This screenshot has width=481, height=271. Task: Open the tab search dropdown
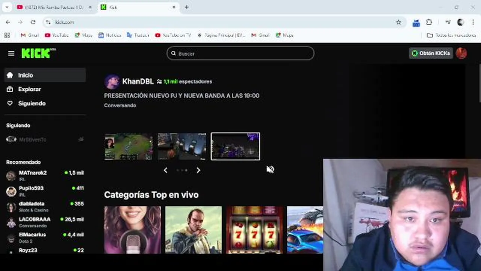point(6,7)
